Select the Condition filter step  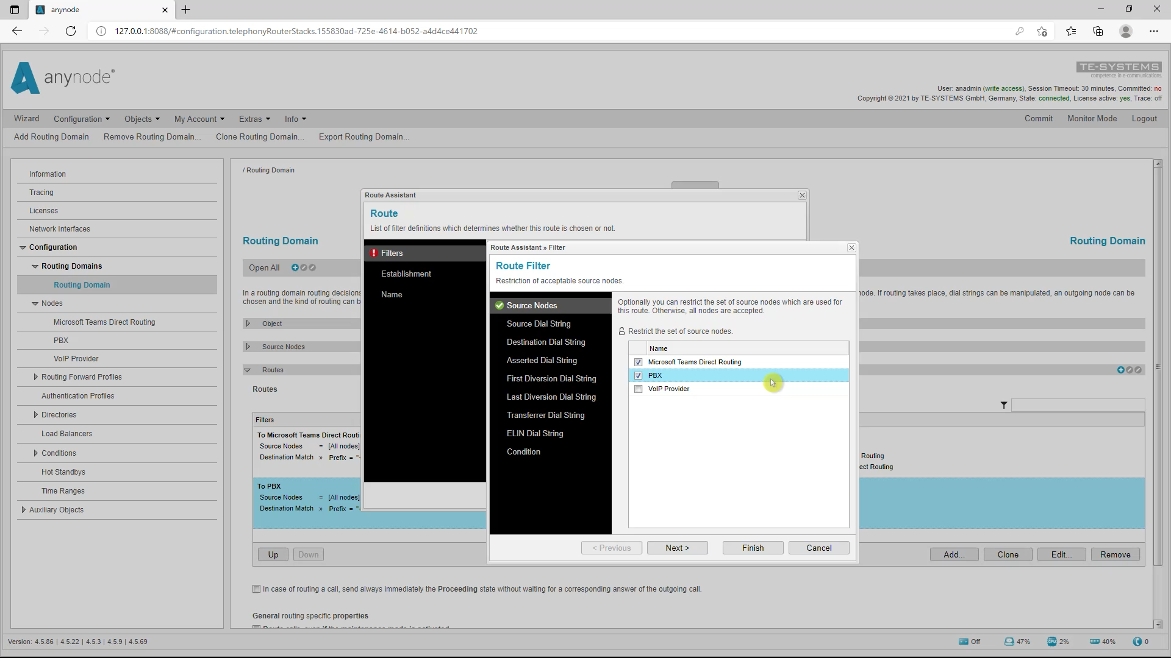[x=523, y=451]
